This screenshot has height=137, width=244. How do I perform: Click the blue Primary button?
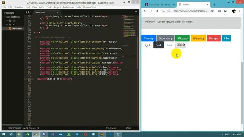149,38
